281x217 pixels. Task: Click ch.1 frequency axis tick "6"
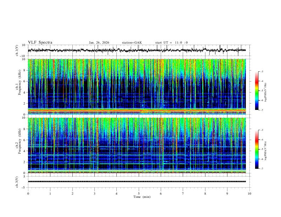25,81
